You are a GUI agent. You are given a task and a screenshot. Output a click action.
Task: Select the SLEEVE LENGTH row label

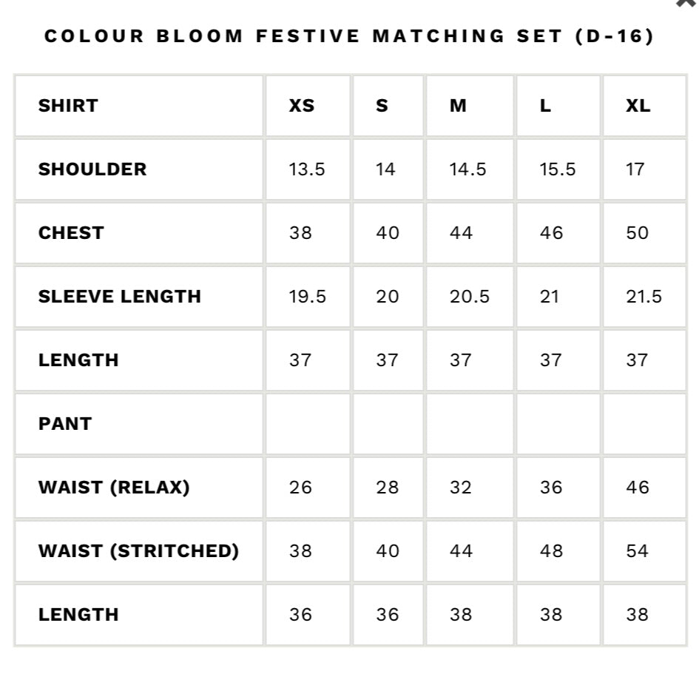coord(120,297)
